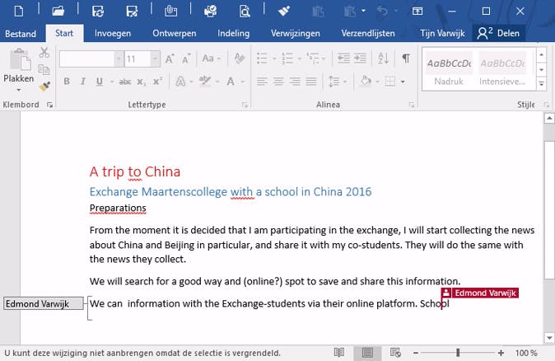Viewport: 555px width, 361px height.
Task: Create a new blank document icon
Action: 19,11
